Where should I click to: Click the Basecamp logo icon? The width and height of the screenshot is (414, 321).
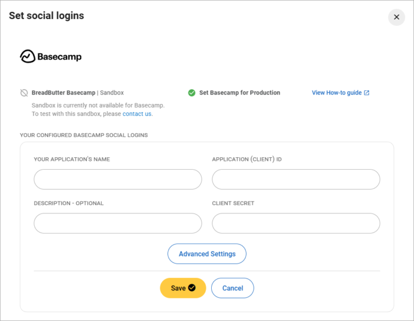point(28,57)
